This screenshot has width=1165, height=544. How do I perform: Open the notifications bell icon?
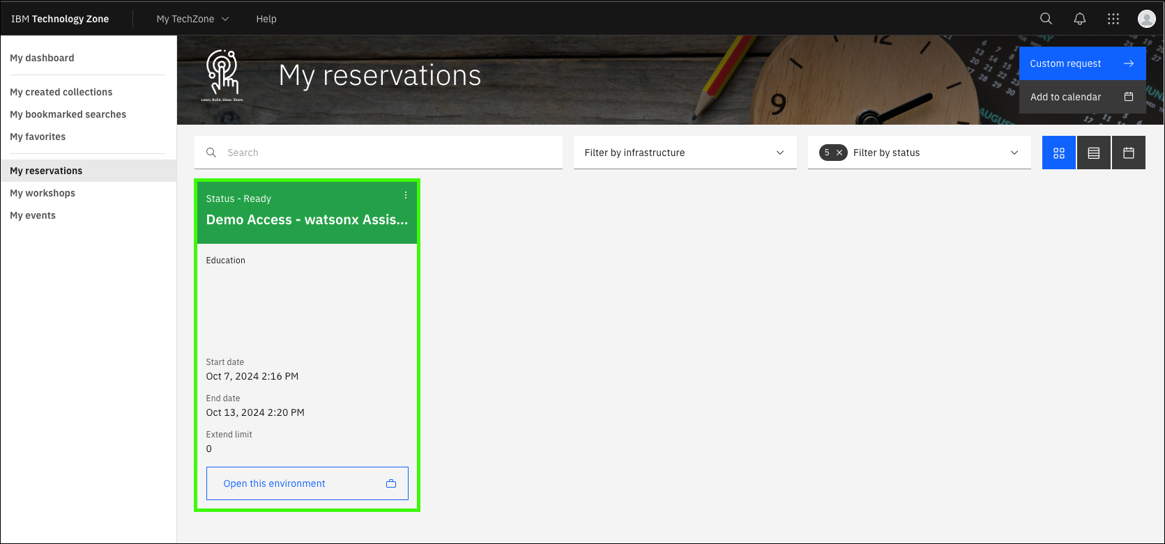(x=1079, y=19)
